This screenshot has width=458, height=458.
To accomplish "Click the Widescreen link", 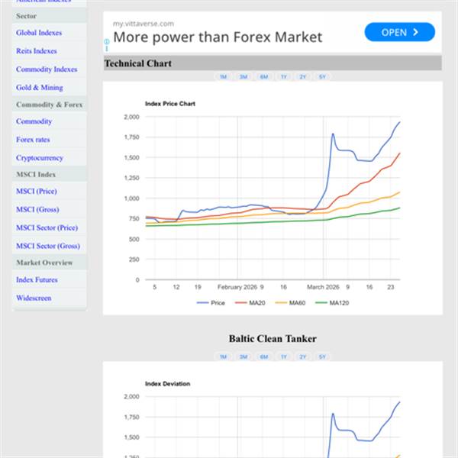I will [34, 298].
